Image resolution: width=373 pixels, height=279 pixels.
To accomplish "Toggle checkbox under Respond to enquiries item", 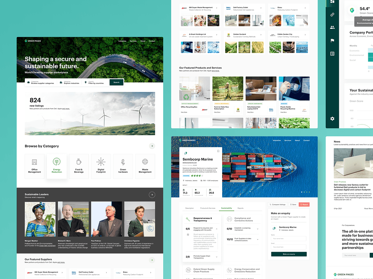I will (x=188, y=235).
